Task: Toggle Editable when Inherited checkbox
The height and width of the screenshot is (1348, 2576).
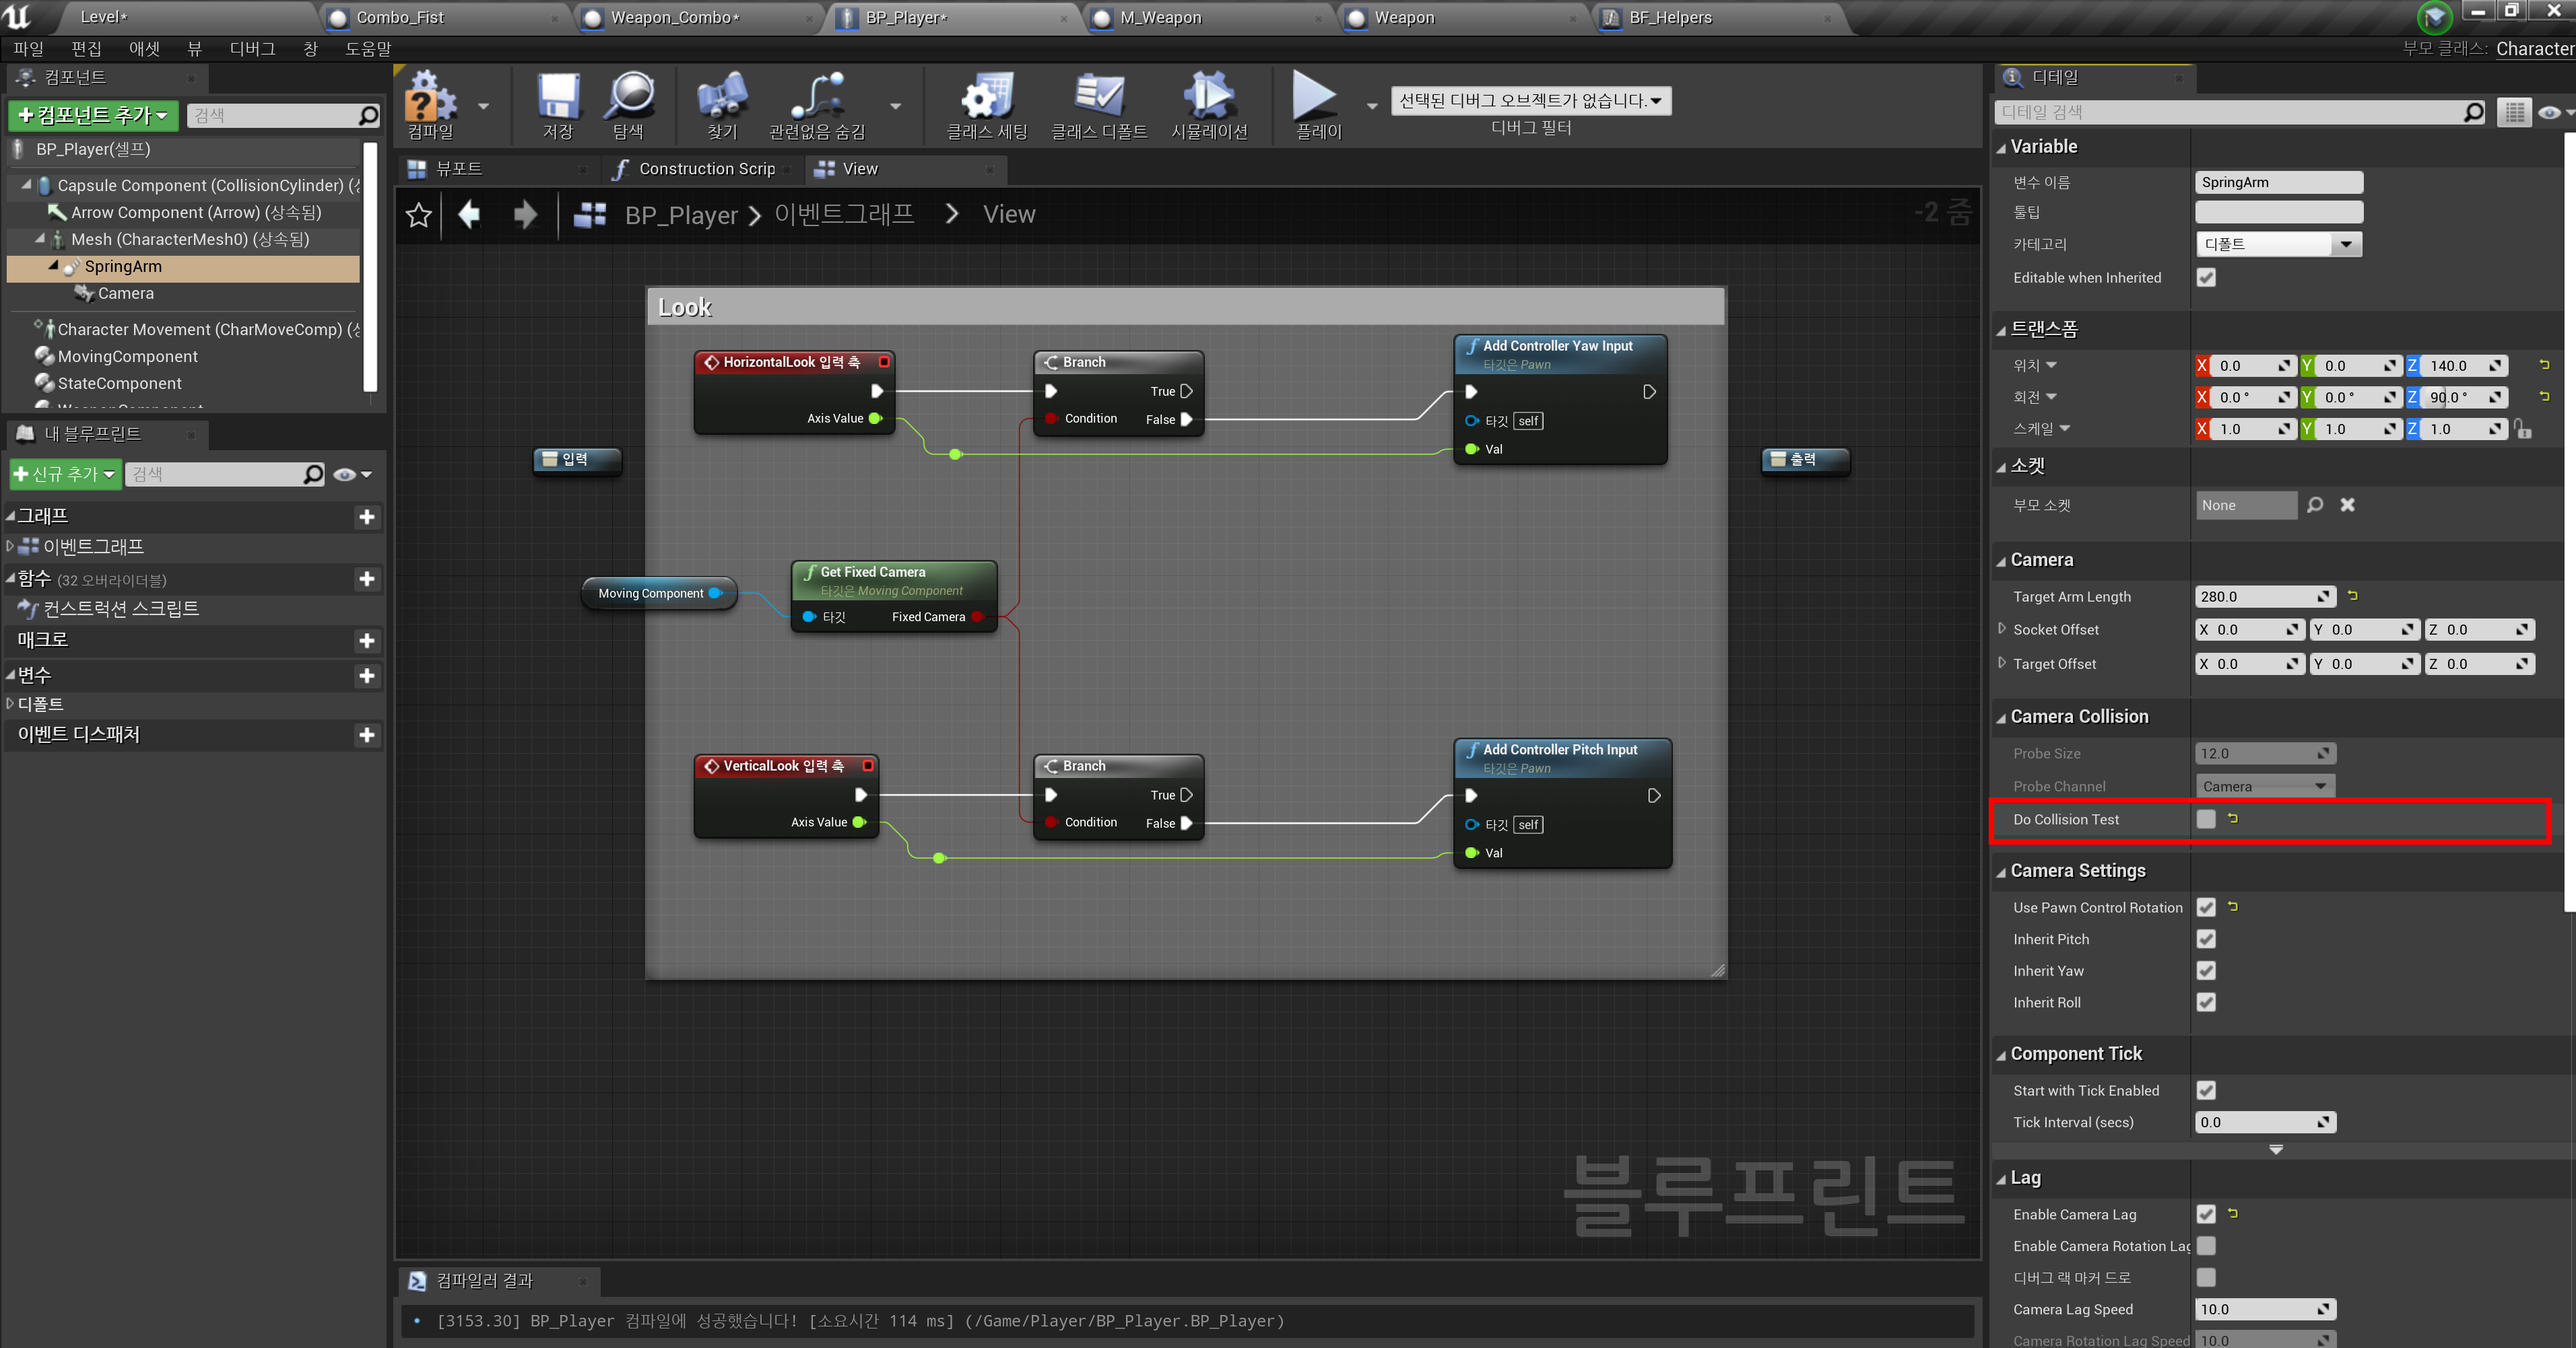Action: pos(2206,278)
